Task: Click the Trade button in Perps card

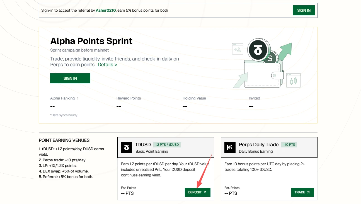Action: coord(302,192)
